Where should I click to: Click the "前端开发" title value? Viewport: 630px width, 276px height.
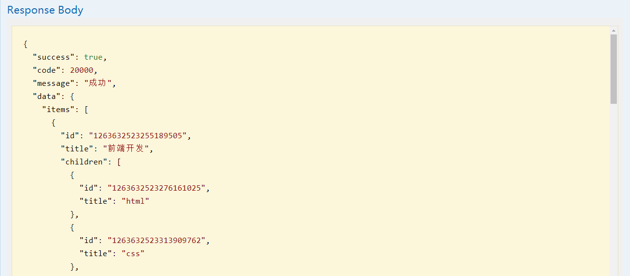pos(126,149)
